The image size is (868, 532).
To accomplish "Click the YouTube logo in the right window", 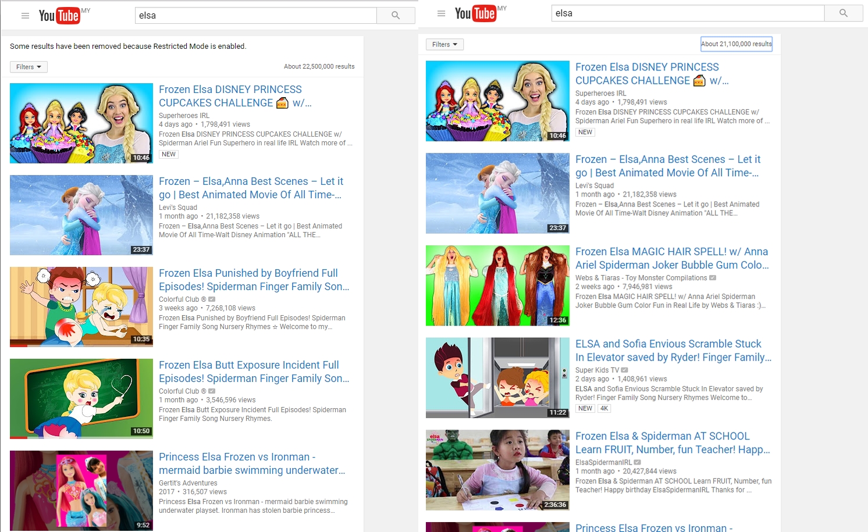I will [x=475, y=13].
